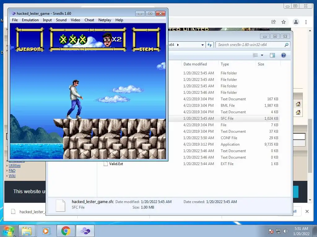The height and width of the screenshot is (237, 317).
Task: Open the Input menu
Action: (47, 20)
